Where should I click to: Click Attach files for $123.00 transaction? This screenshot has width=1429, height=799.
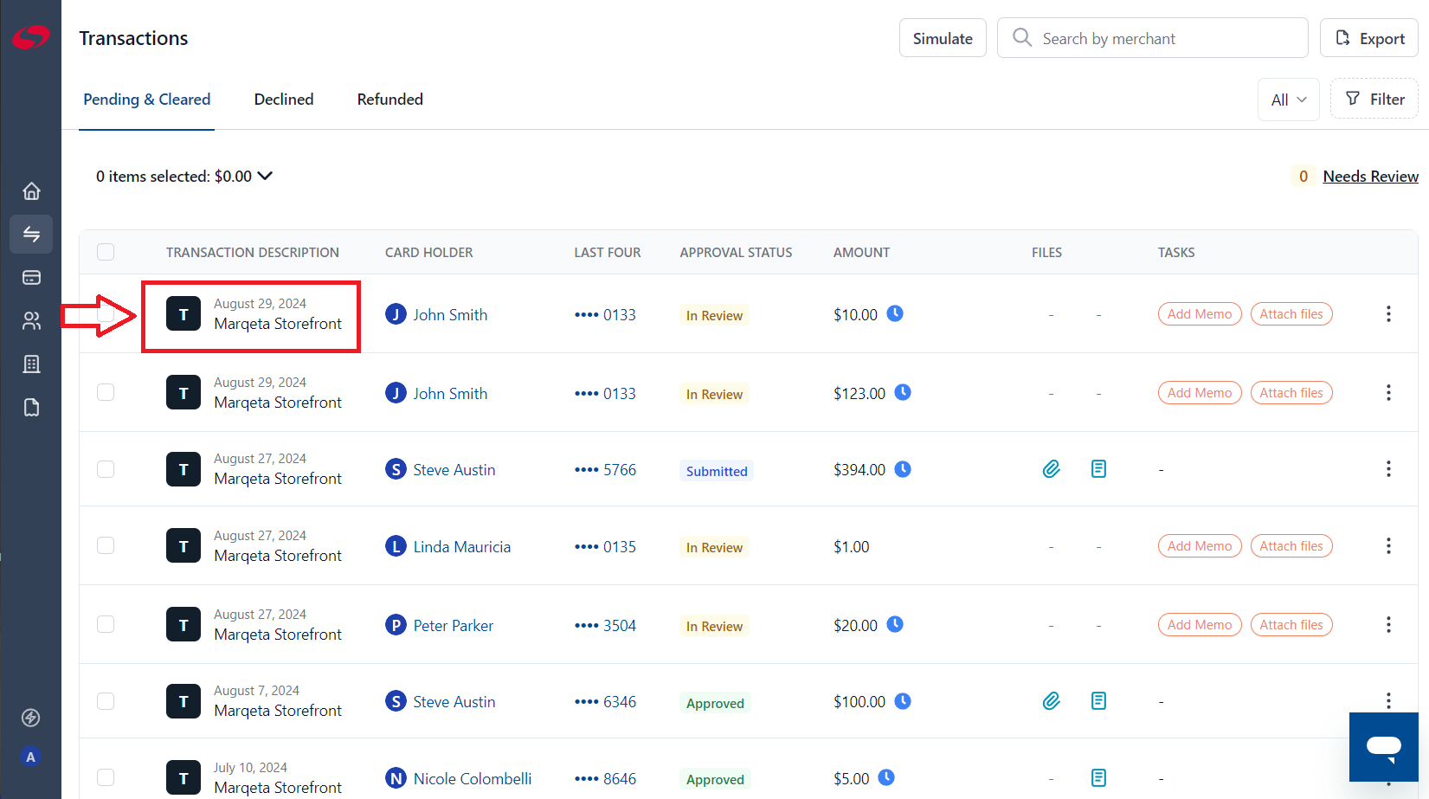point(1291,393)
